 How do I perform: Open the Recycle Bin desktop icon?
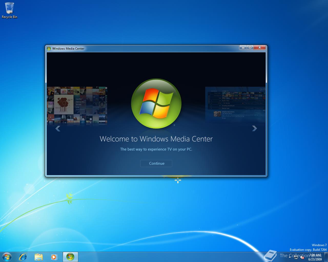tap(9, 10)
